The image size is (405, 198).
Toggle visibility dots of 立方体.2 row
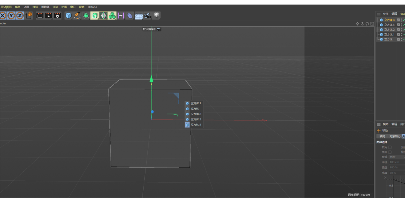tap(402, 30)
